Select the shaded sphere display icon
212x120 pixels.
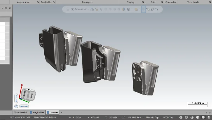198,118
